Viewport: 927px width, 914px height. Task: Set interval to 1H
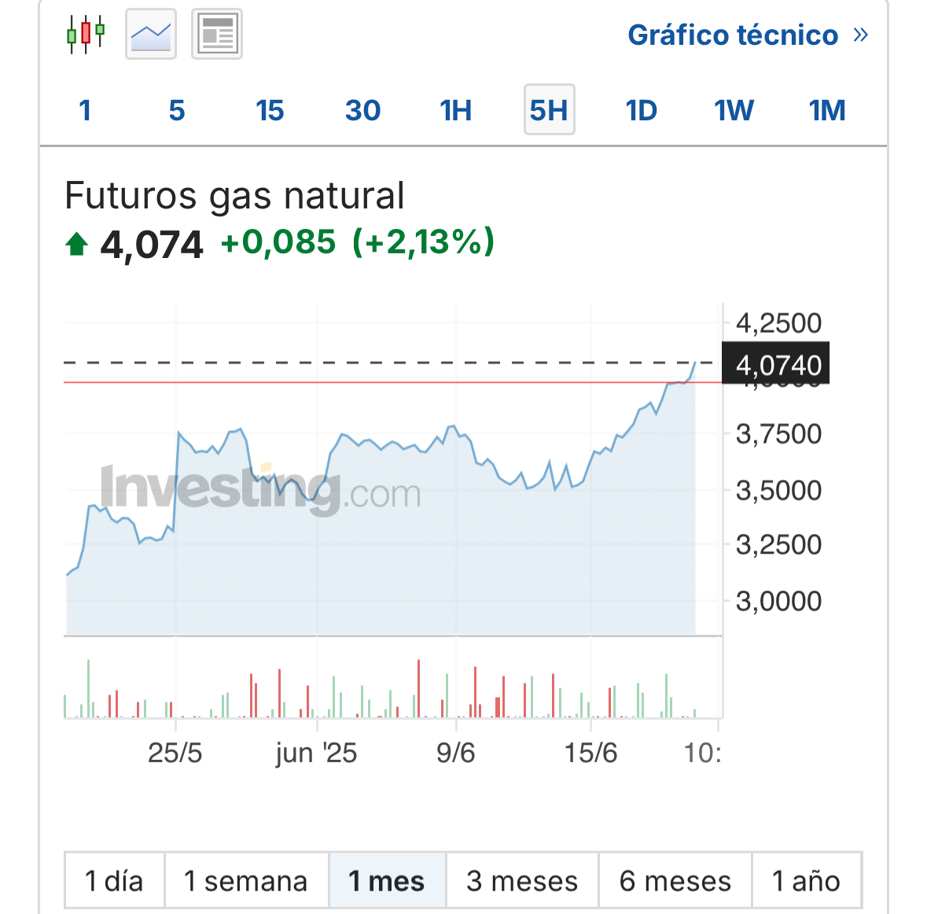tap(456, 110)
